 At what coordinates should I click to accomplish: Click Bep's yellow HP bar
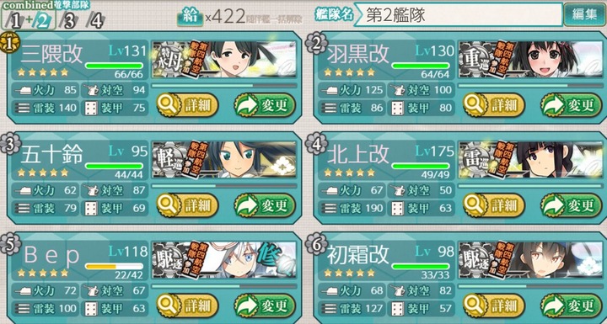(x=114, y=267)
